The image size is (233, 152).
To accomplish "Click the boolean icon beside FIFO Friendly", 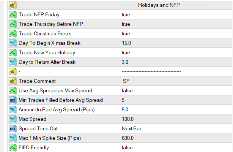I will (12, 147).
